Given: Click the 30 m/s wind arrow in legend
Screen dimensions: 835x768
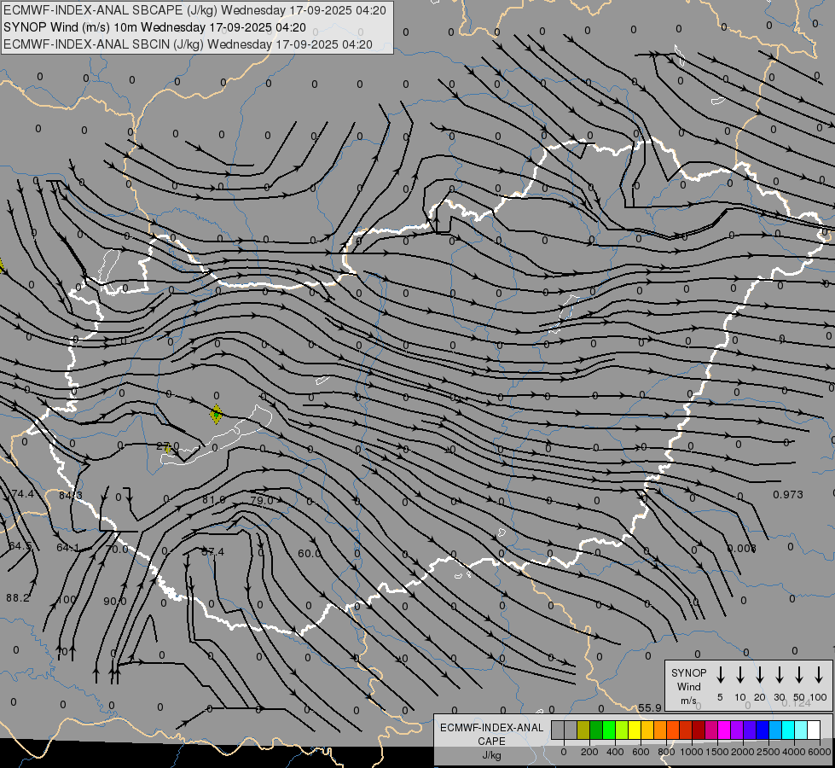Looking at the screenshot, I should pyautogui.click(x=779, y=675).
